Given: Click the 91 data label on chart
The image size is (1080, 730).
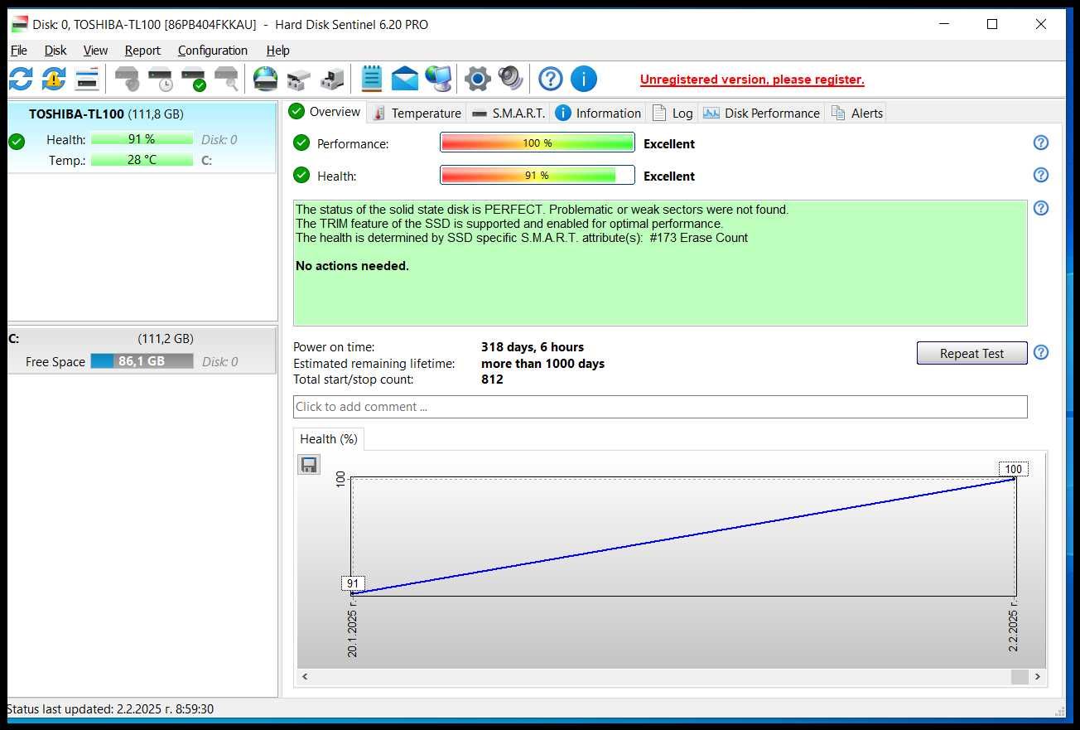Looking at the screenshot, I should point(353,583).
